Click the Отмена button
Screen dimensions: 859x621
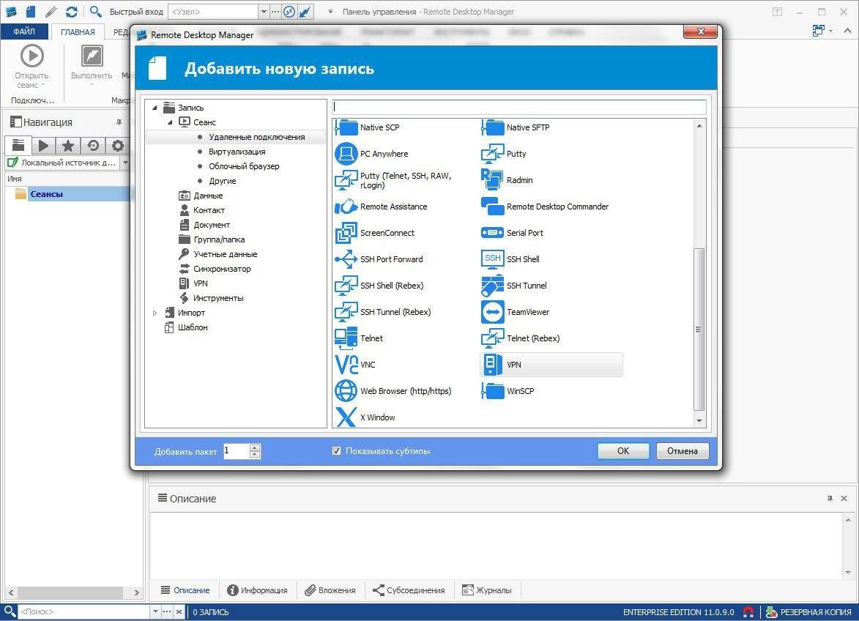click(682, 450)
